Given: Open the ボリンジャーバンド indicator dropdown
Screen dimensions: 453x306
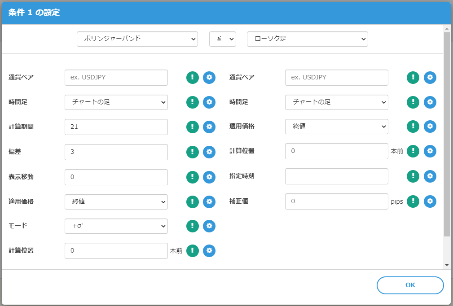Looking at the screenshot, I should [x=137, y=39].
